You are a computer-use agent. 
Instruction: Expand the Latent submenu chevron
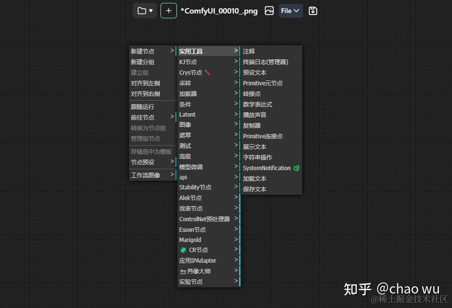click(236, 114)
